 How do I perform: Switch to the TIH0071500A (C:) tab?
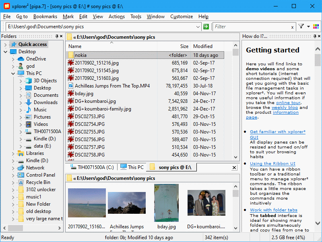(92, 167)
